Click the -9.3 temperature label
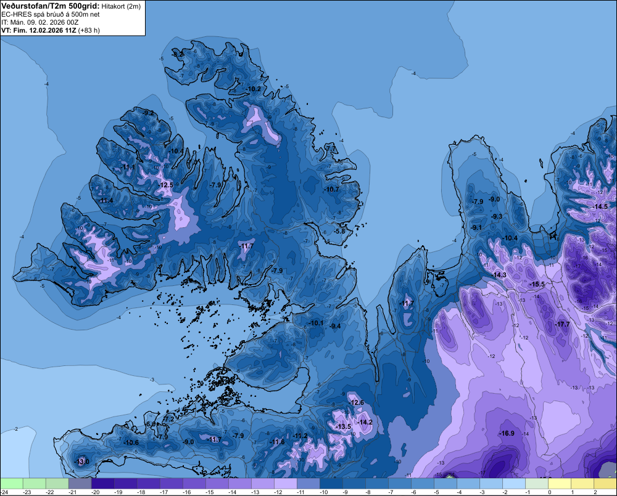 (x=497, y=216)
